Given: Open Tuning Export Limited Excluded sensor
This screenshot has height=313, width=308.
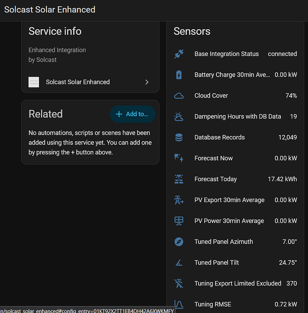Looking at the screenshot, I should coord(235,283).
